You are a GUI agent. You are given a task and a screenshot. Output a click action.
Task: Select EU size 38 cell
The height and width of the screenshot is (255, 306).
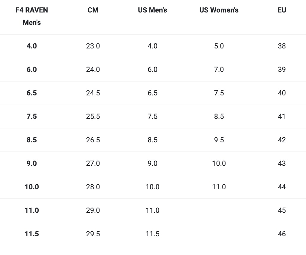(x=282, y=46)
